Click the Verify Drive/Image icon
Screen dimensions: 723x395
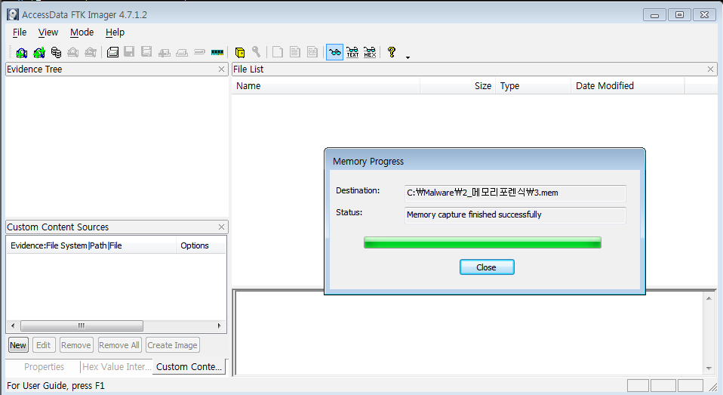pos(199,52)
